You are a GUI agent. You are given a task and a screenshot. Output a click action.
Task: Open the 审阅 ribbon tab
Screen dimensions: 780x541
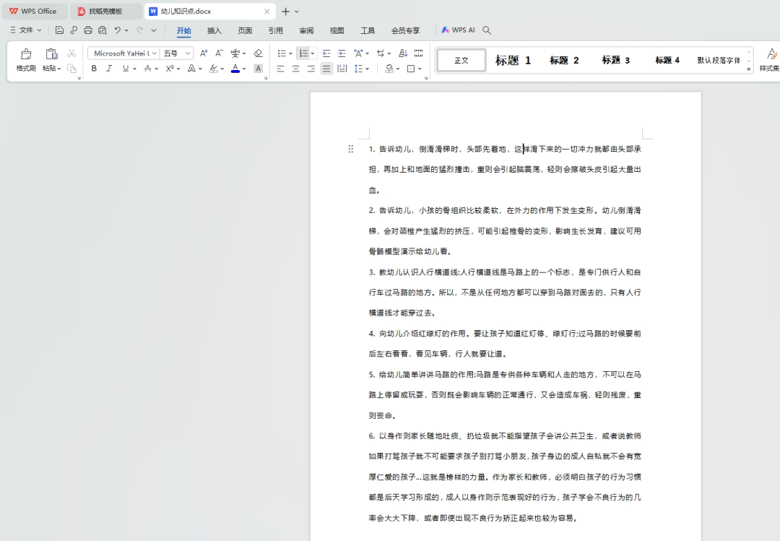306,30
